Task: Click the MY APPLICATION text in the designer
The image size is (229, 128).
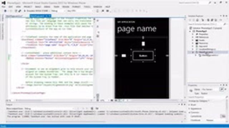Action: (126, 22)
